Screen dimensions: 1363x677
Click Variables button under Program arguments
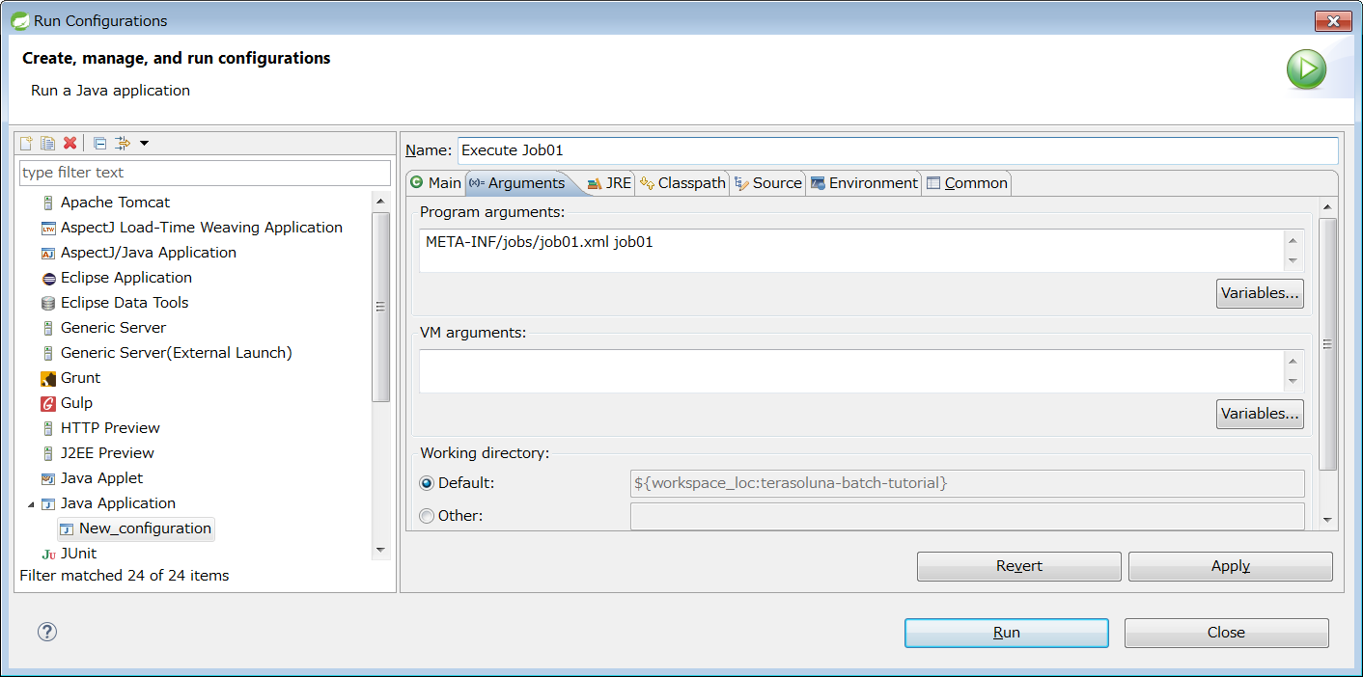coord(1260,293)
